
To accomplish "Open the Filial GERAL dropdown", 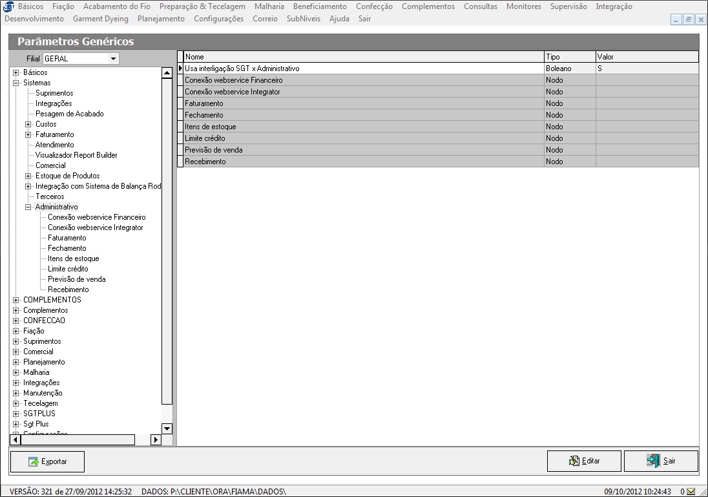I will pos(114,59).
